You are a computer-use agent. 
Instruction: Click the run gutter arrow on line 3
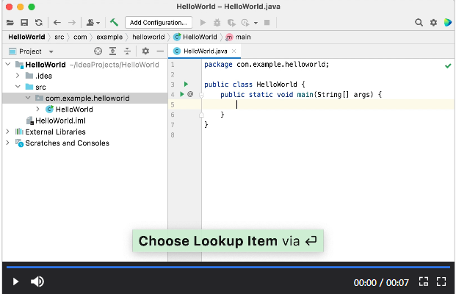[x=186, y=84]
